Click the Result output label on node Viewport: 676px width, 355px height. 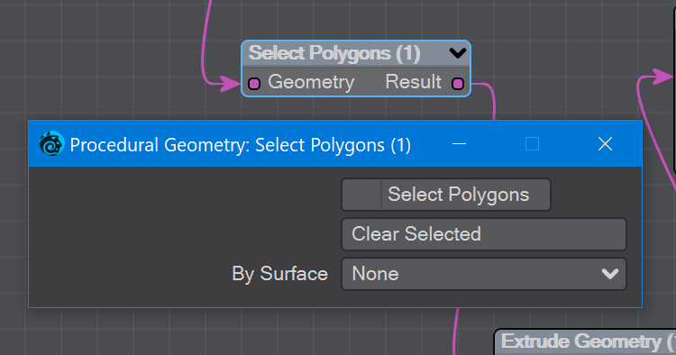coord(413,82)
